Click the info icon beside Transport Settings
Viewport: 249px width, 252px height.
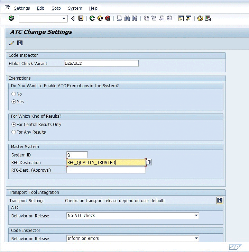pyautogui.click(x=220, y=200)
